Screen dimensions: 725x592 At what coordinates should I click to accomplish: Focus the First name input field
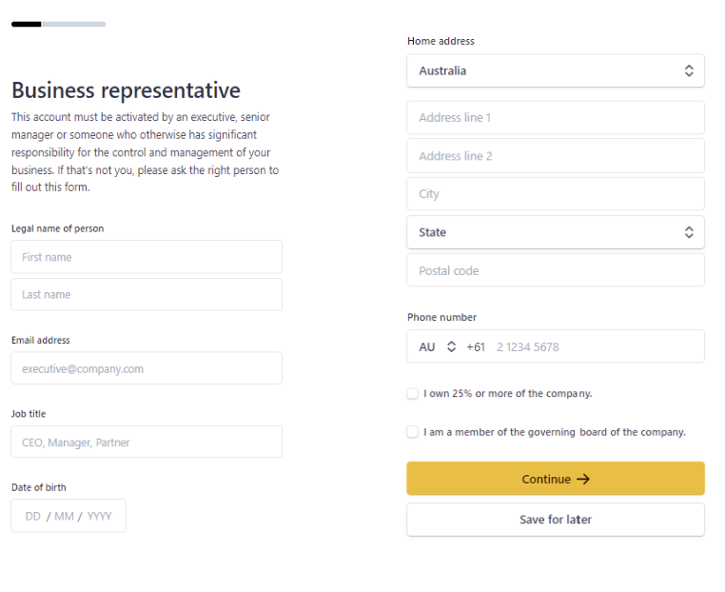[147, 257]
